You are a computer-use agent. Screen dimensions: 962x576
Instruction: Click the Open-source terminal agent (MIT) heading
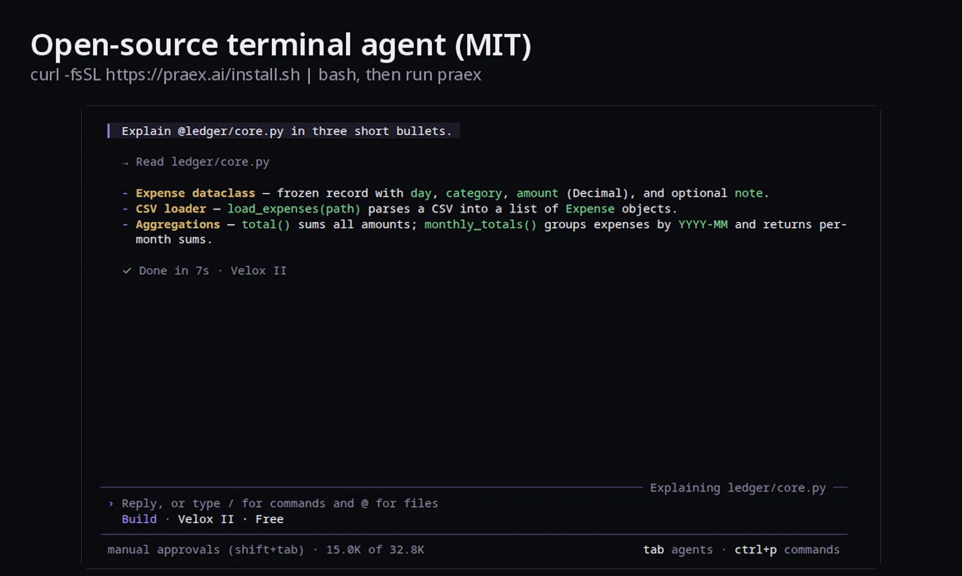point(281,45)
